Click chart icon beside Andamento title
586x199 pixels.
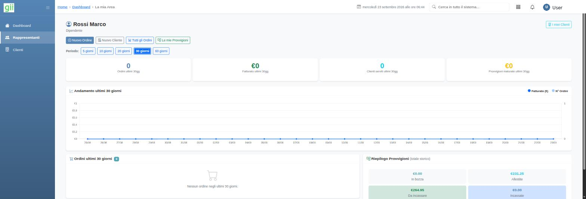tap(71, 91)
